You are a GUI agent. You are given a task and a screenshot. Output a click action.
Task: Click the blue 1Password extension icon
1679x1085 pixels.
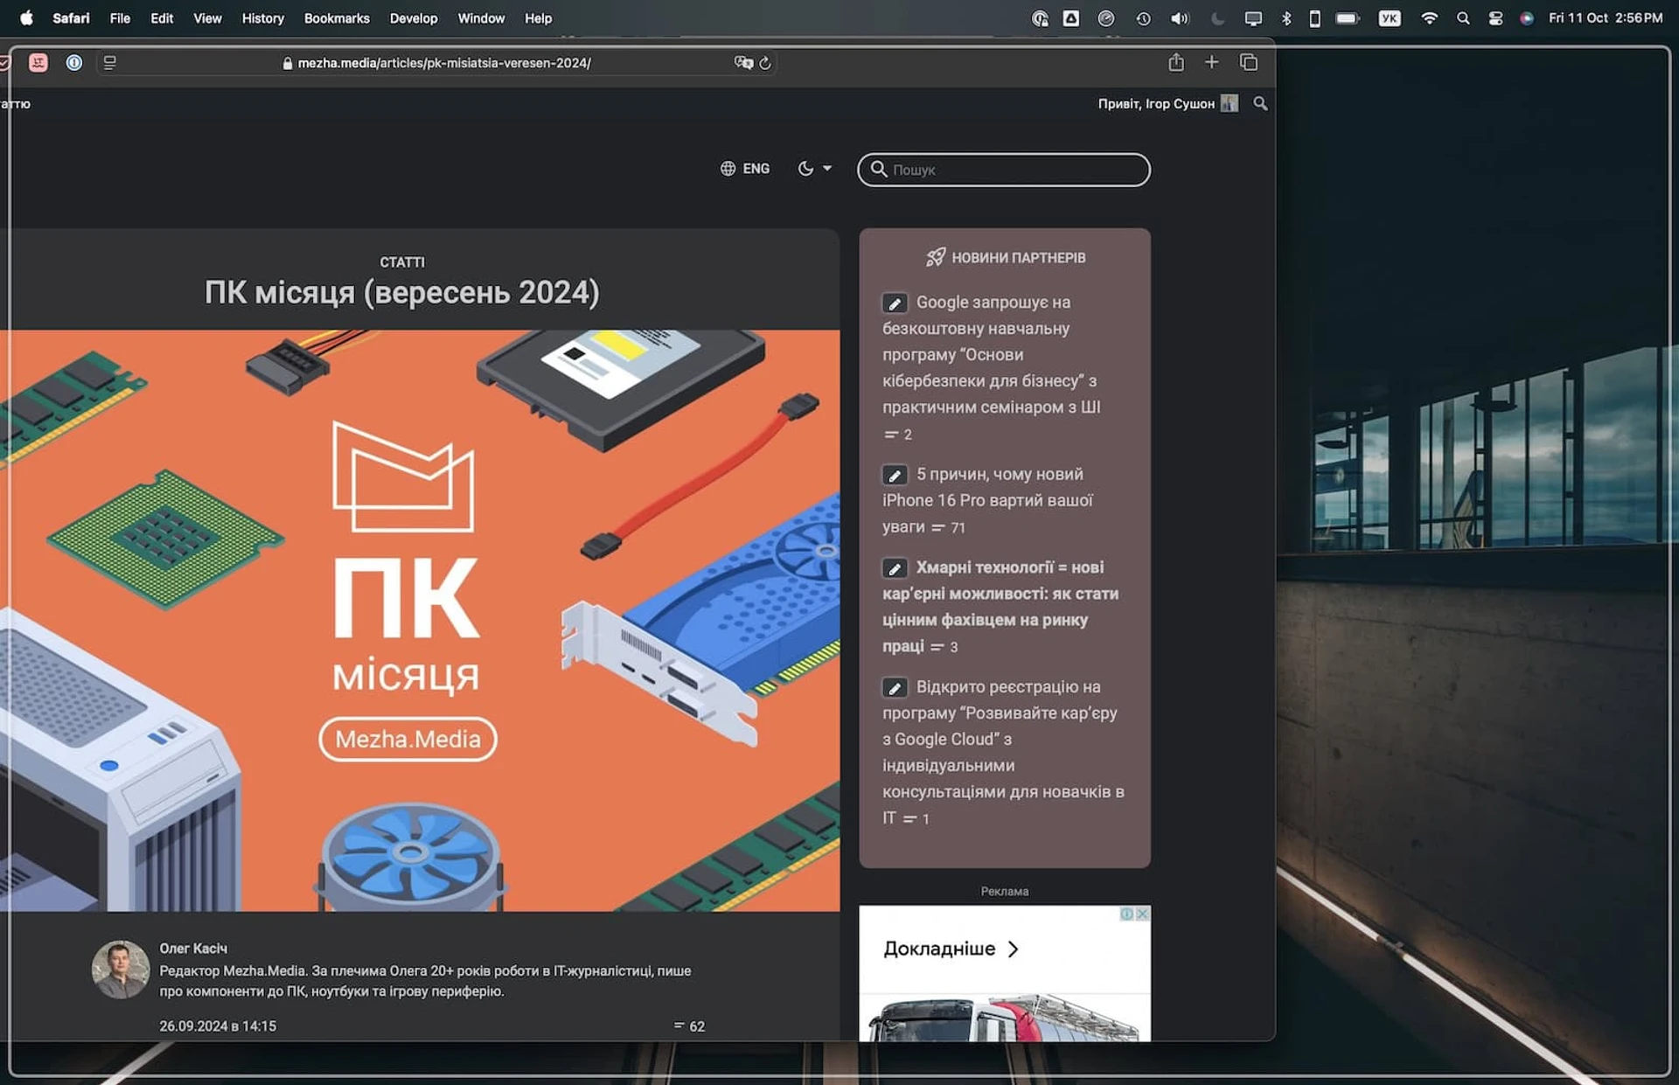pos(74,62)
